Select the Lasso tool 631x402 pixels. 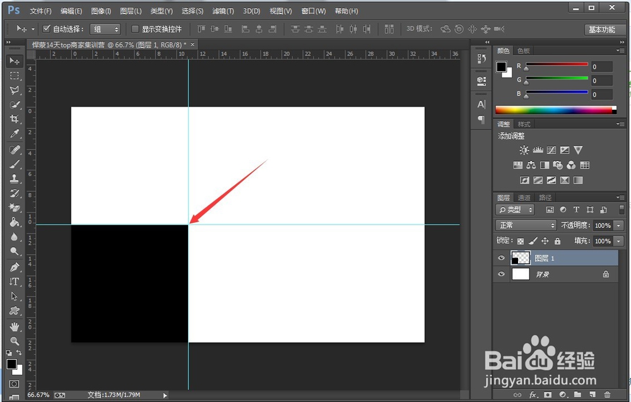click(x=15, y=90)
